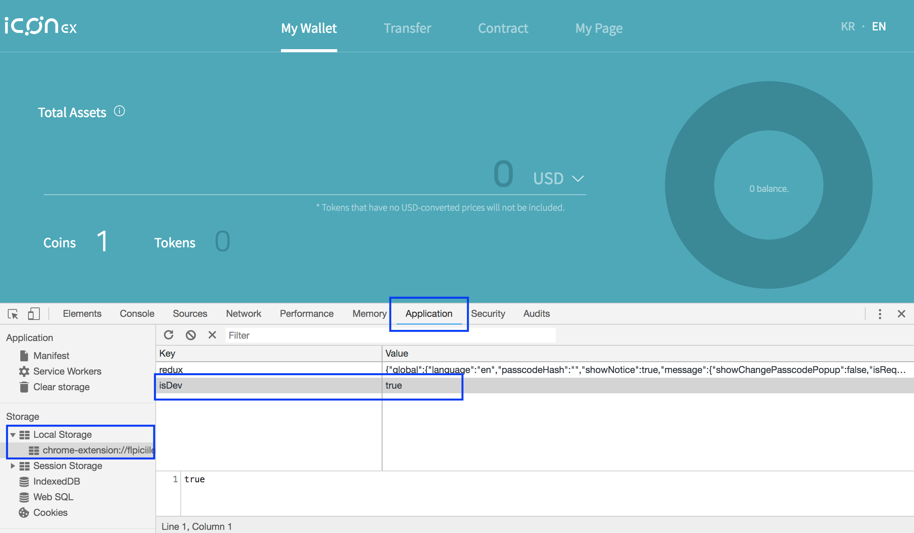The height and width of the screenshot is (533, 914).
Task: Switch to the Console tab
Action: pos(137,314)
